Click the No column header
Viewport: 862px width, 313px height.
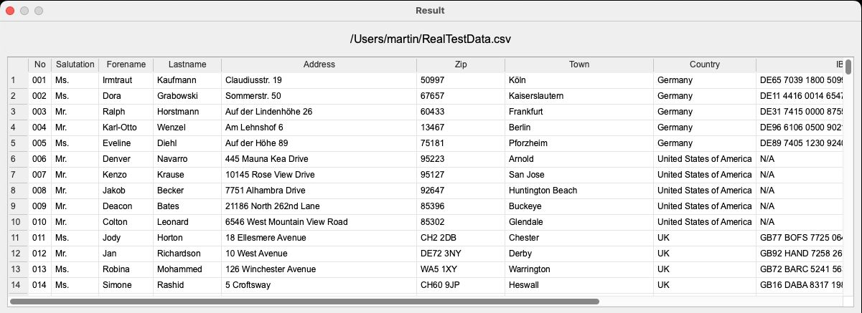(39, 64)
